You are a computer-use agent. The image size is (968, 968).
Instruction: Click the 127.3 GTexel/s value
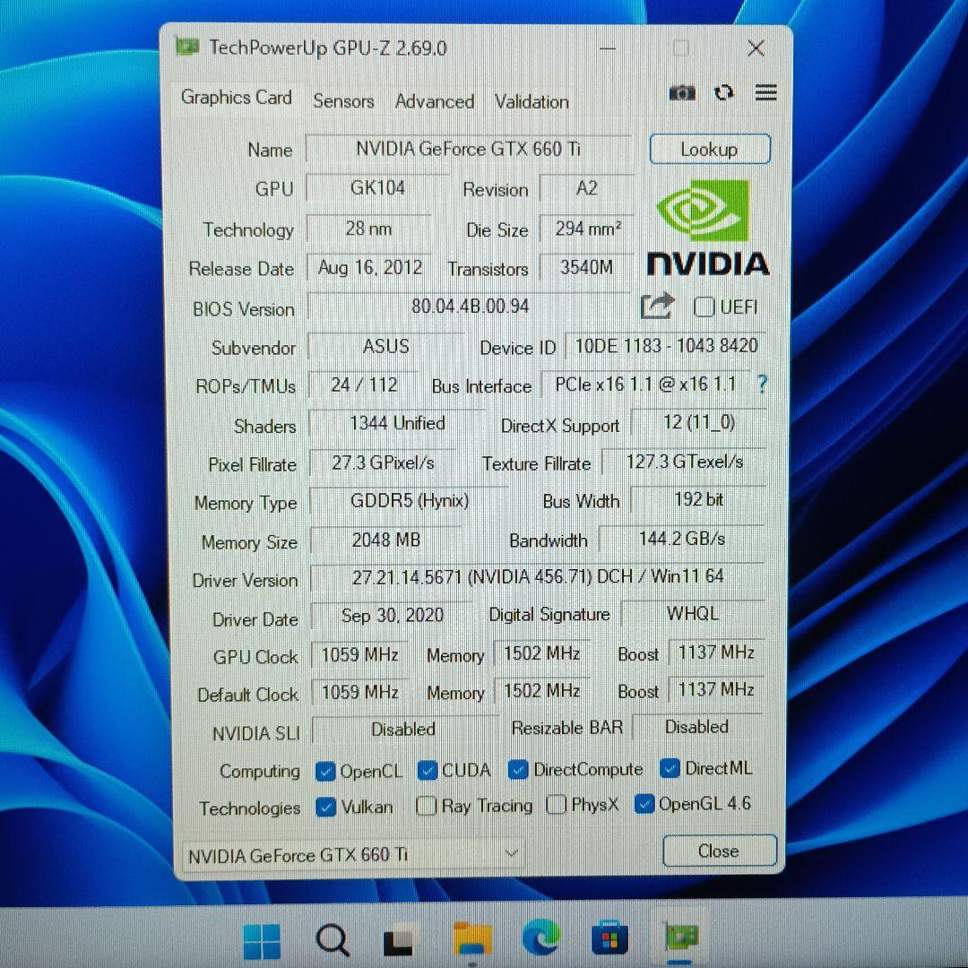(685, 462)
